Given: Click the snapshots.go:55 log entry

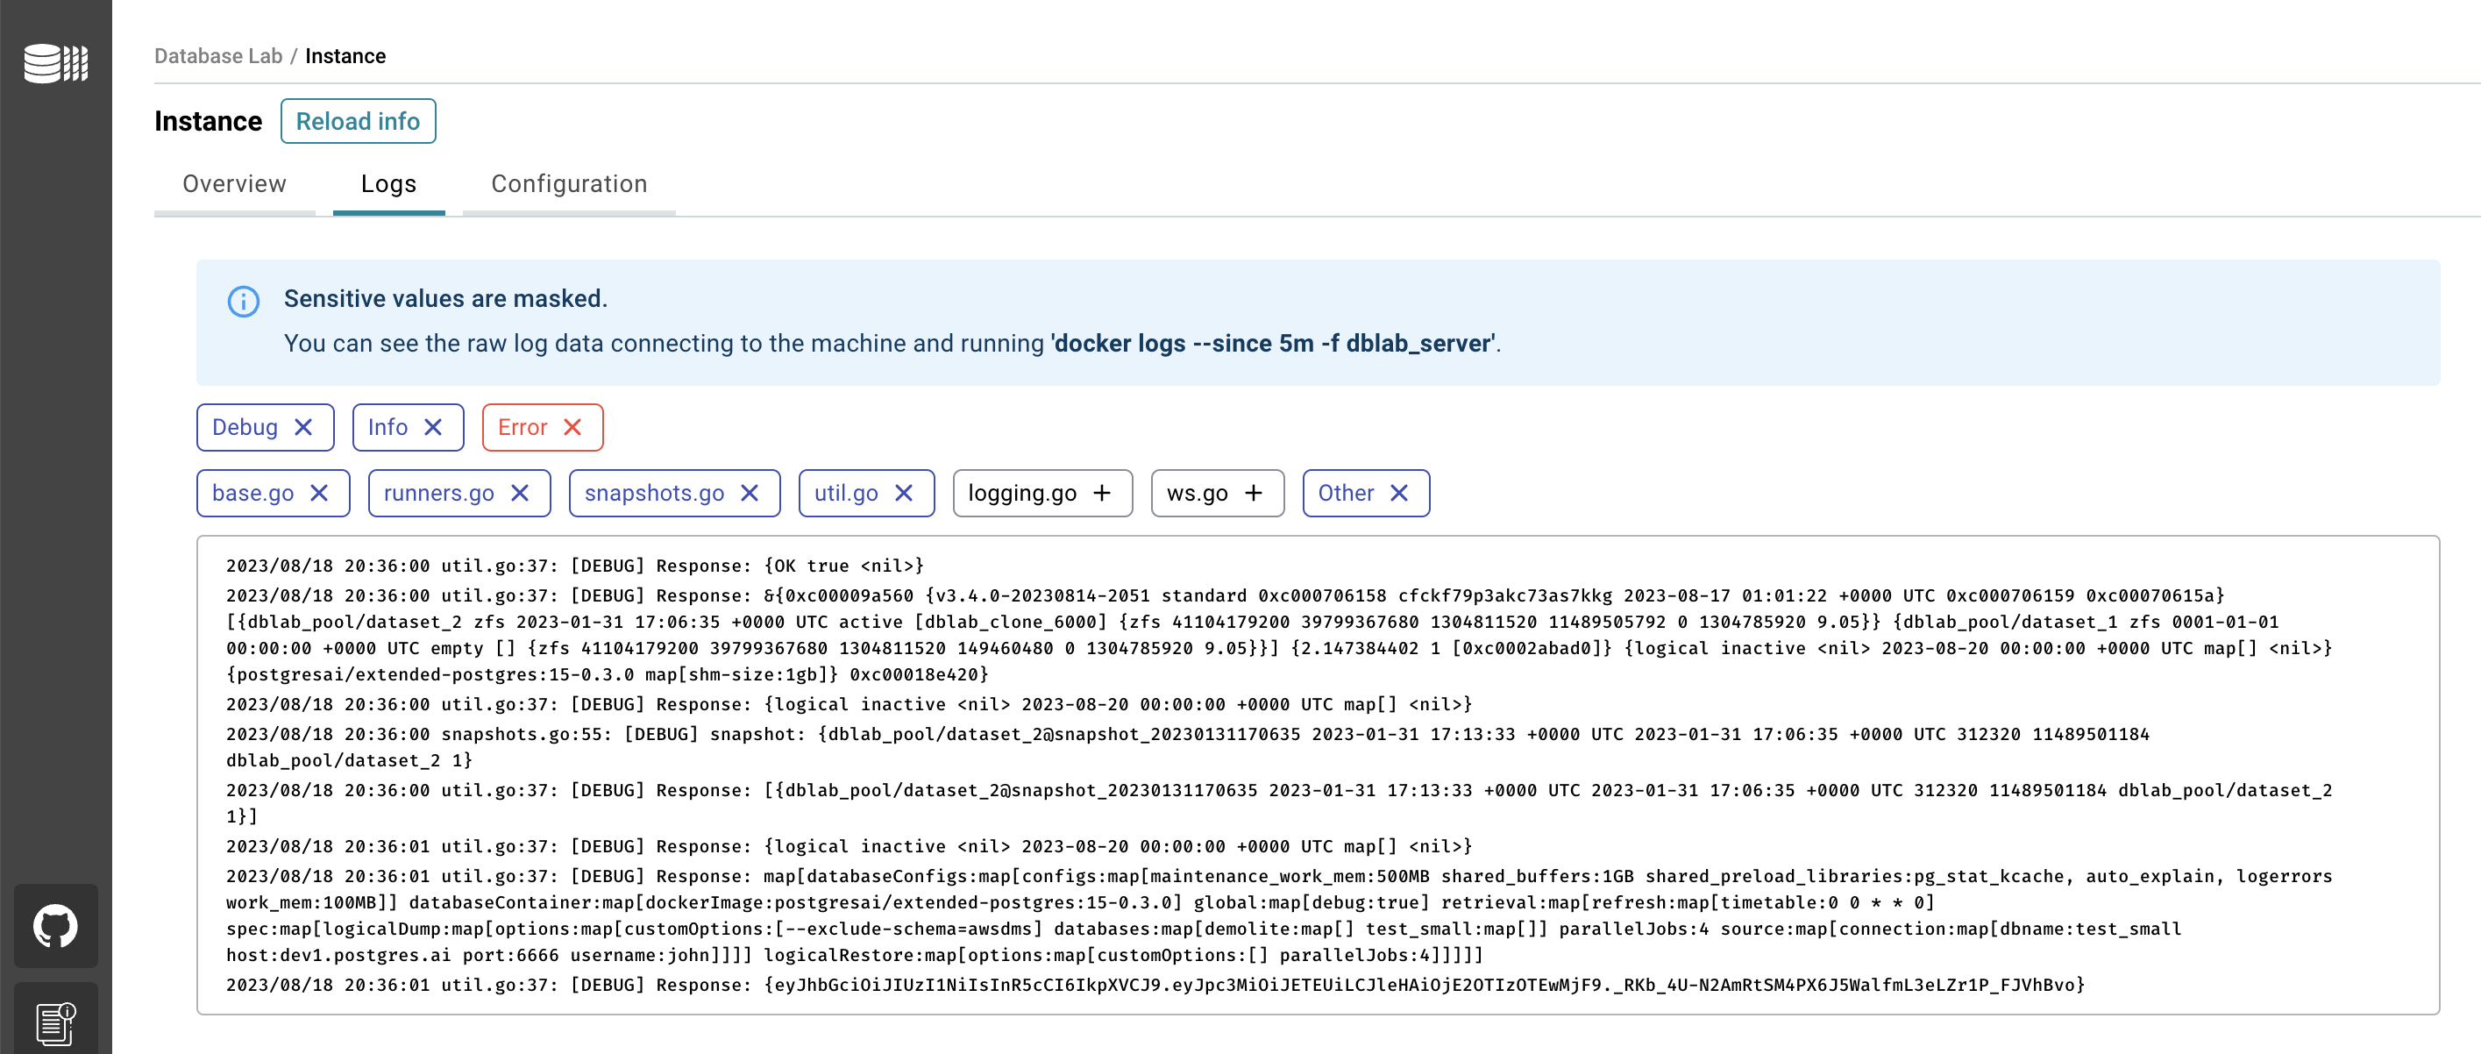Looking at the screenshot, I should tap(1188, 747).
